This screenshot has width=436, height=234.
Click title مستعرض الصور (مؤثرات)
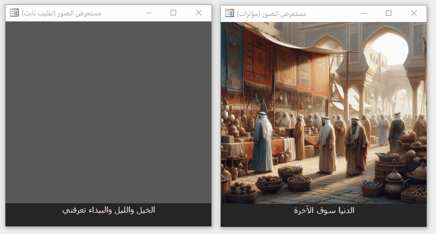point(271,14)
